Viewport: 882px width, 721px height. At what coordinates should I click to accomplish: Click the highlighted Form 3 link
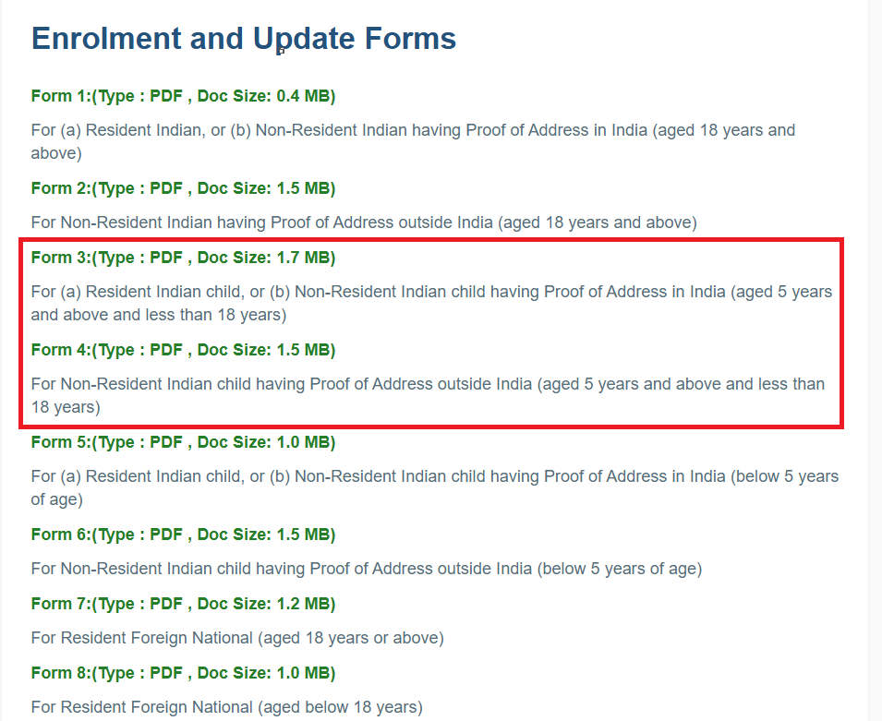point(183,257)
